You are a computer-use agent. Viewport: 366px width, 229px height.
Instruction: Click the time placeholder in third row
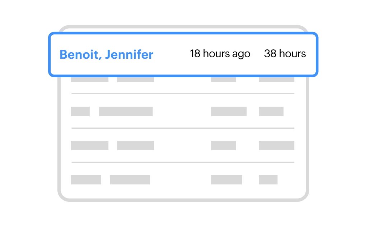[223, 145]
